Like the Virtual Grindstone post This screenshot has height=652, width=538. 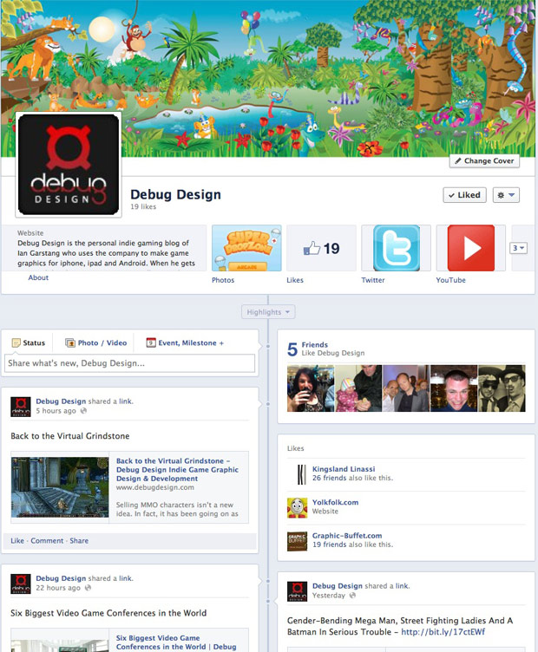pos(17,541)
